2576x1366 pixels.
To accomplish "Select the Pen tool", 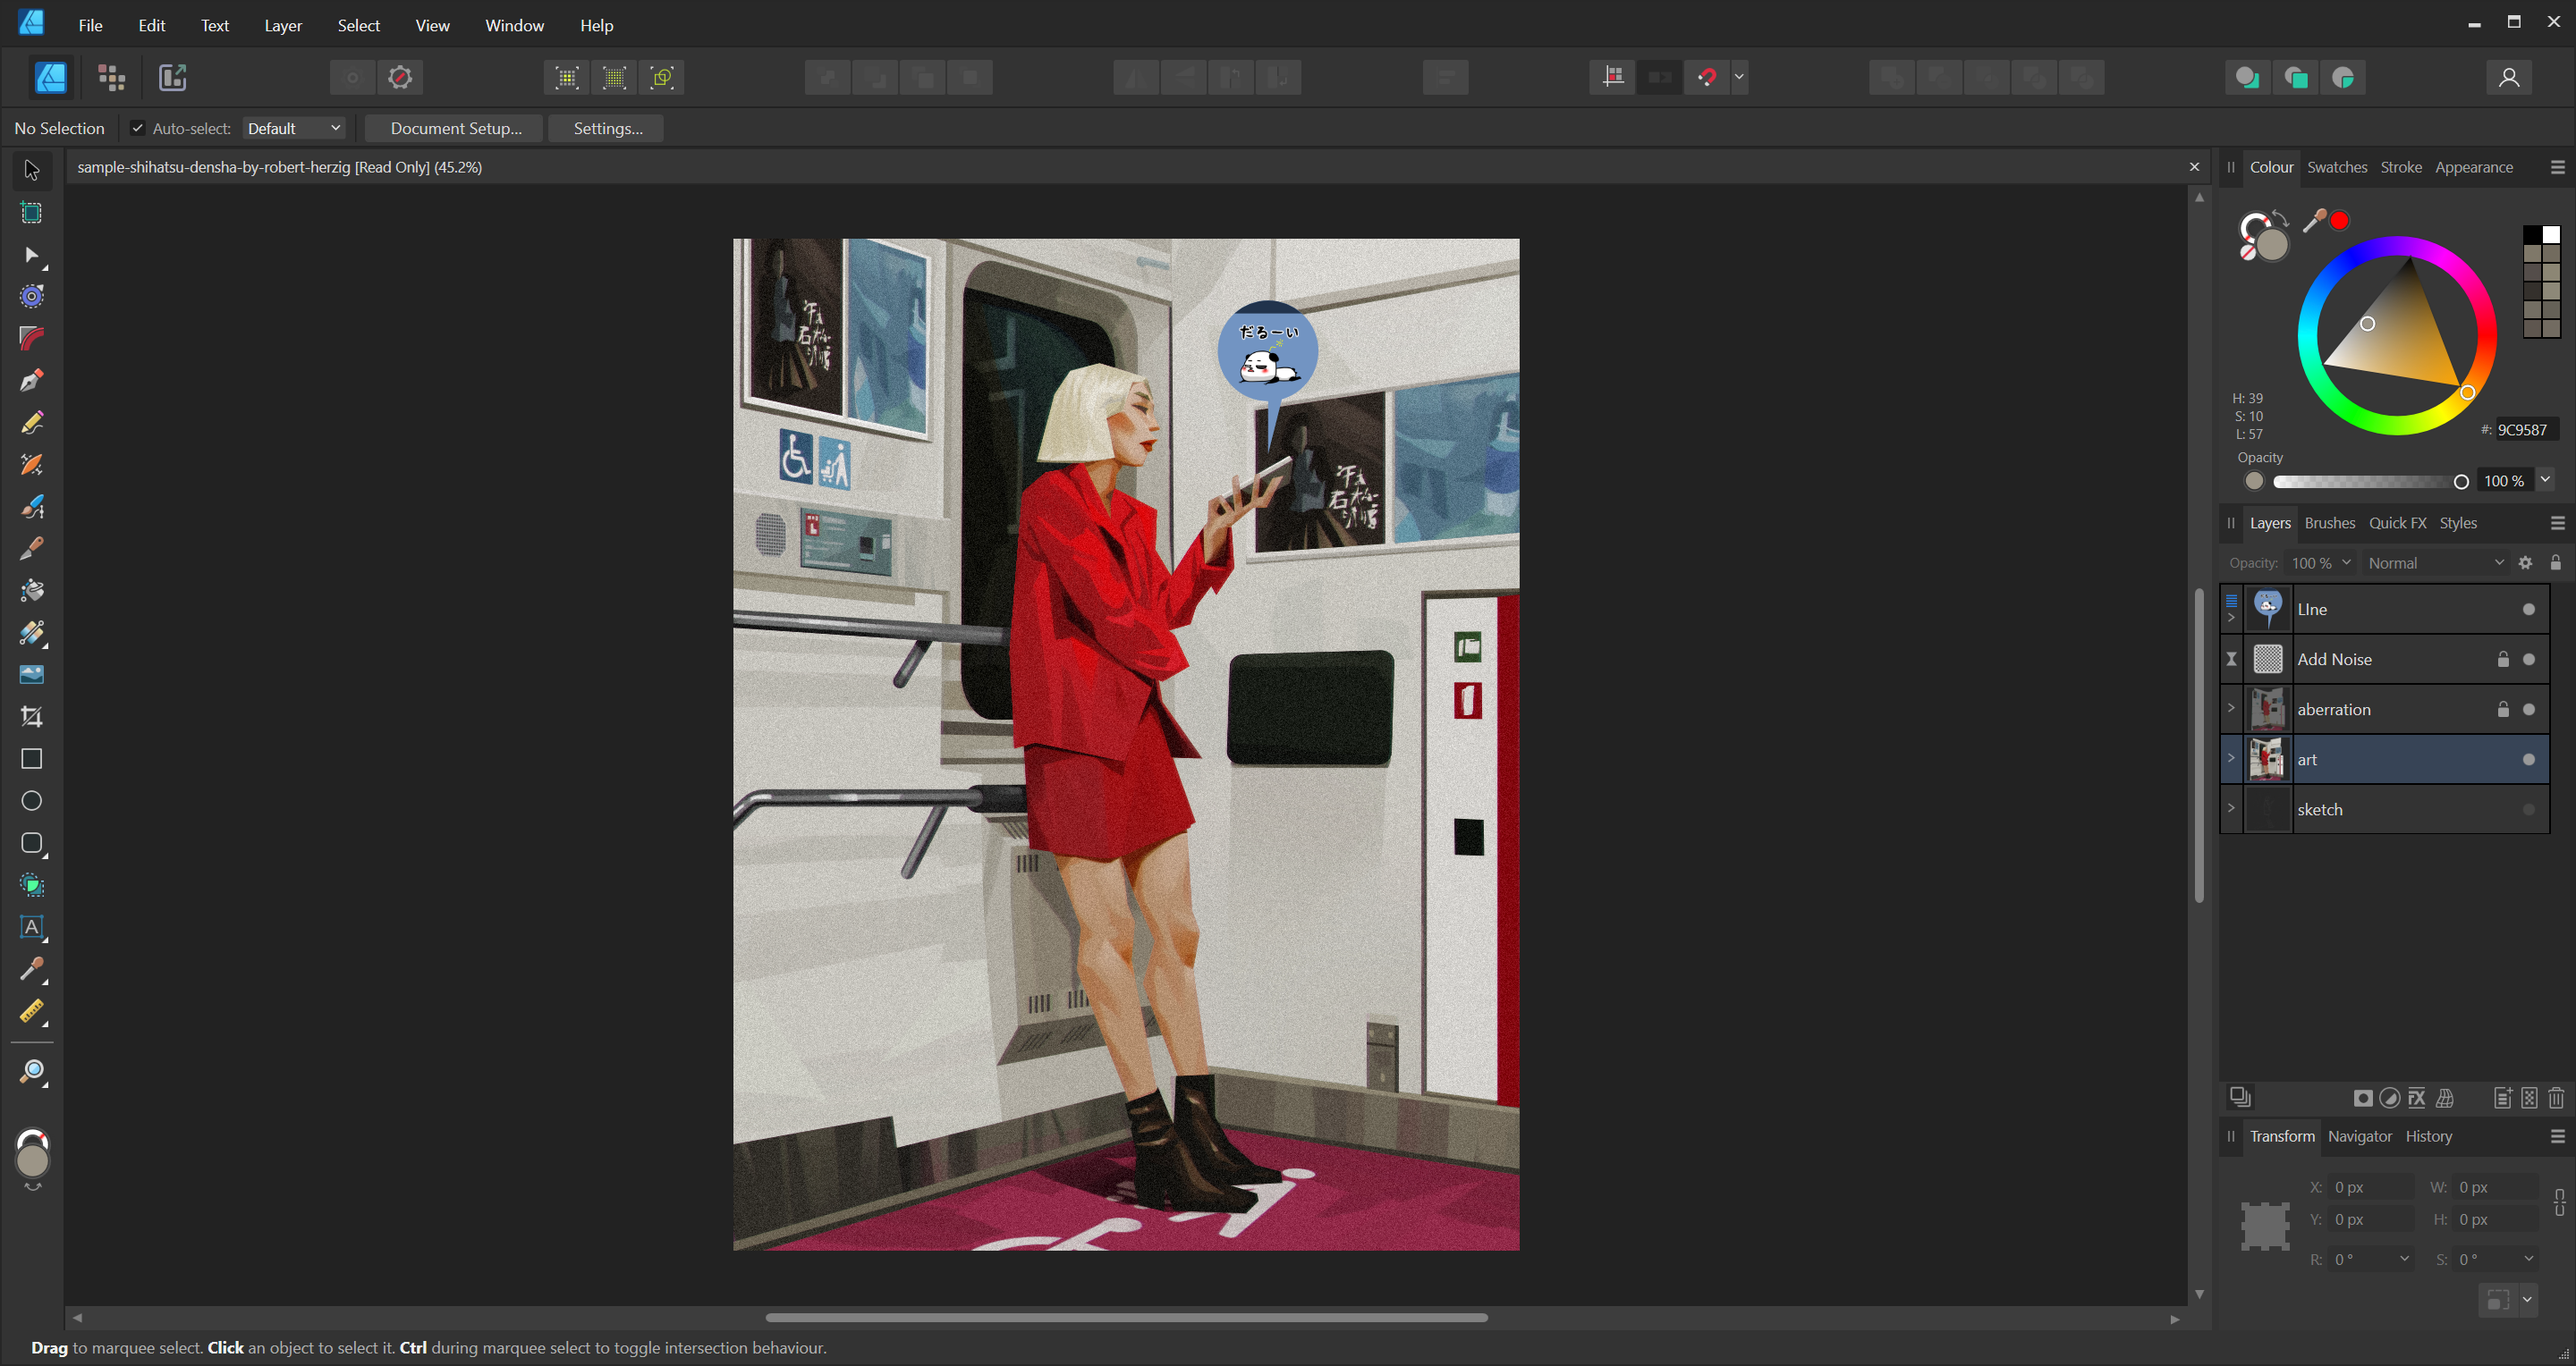I will (x=31, y=381).
